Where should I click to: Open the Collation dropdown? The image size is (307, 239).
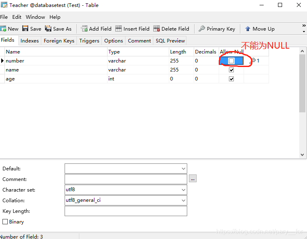pyautogui.click(x=183, y=201)
